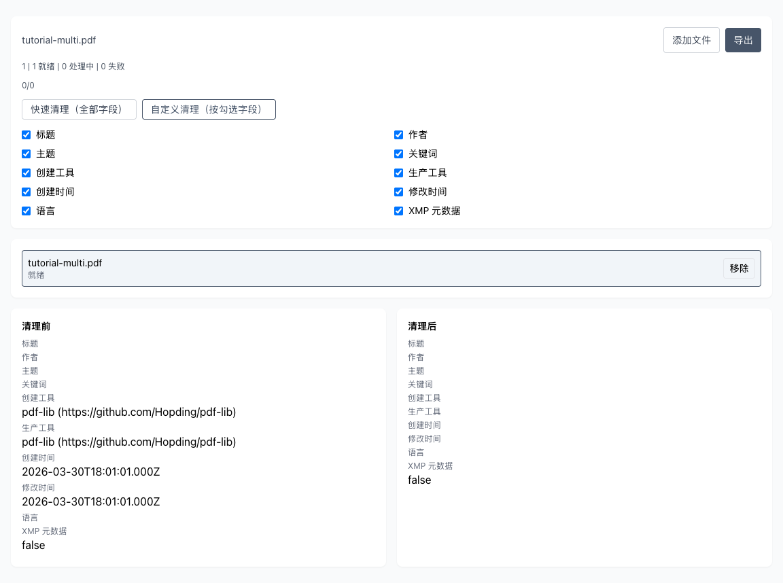This screenshot has height=583, width=783.
Task: Toggle the 作者 checkbox off
Action: pyautogui.click(x=398, y=135)
